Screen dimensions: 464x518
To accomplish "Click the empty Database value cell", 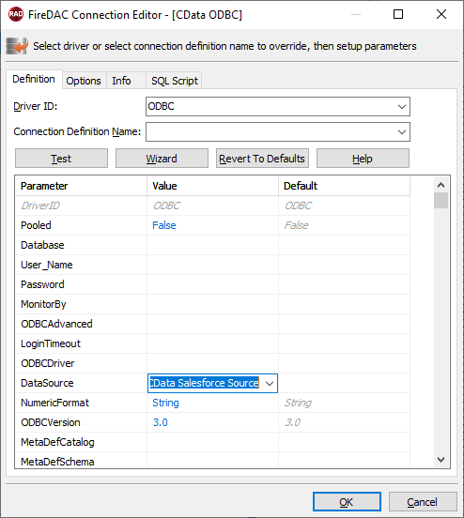I will 212,245.
